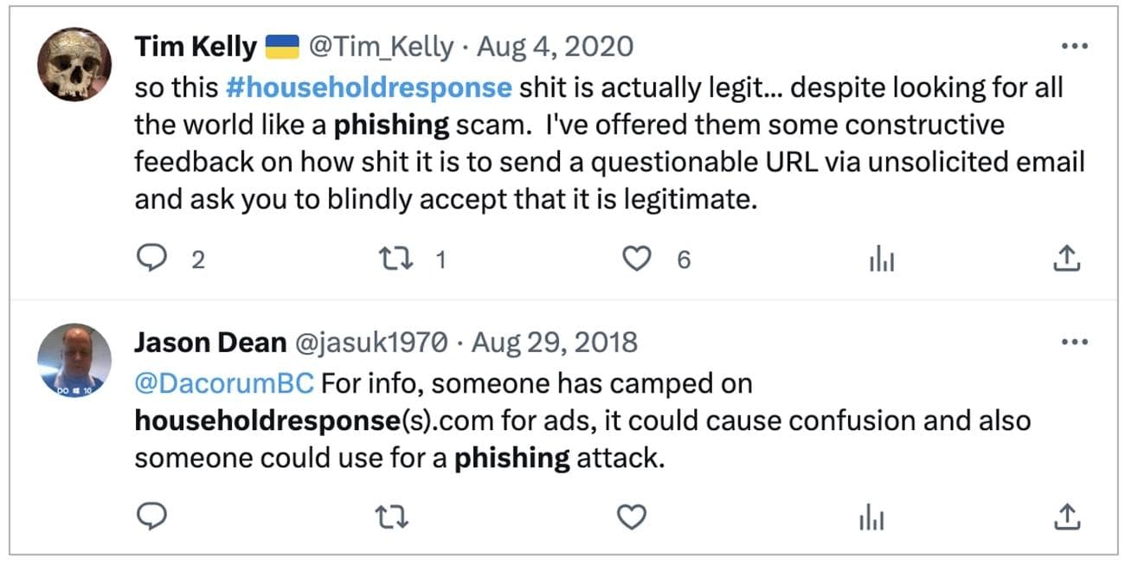The image size is (1125, 565).
Task: Like Jason Dean's phishing attack tweet
Action: coord(632,517)
